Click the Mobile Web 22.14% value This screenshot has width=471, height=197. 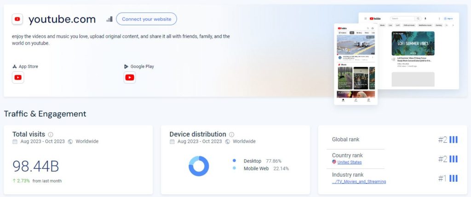pyautogui.click(x=281, y=168)
